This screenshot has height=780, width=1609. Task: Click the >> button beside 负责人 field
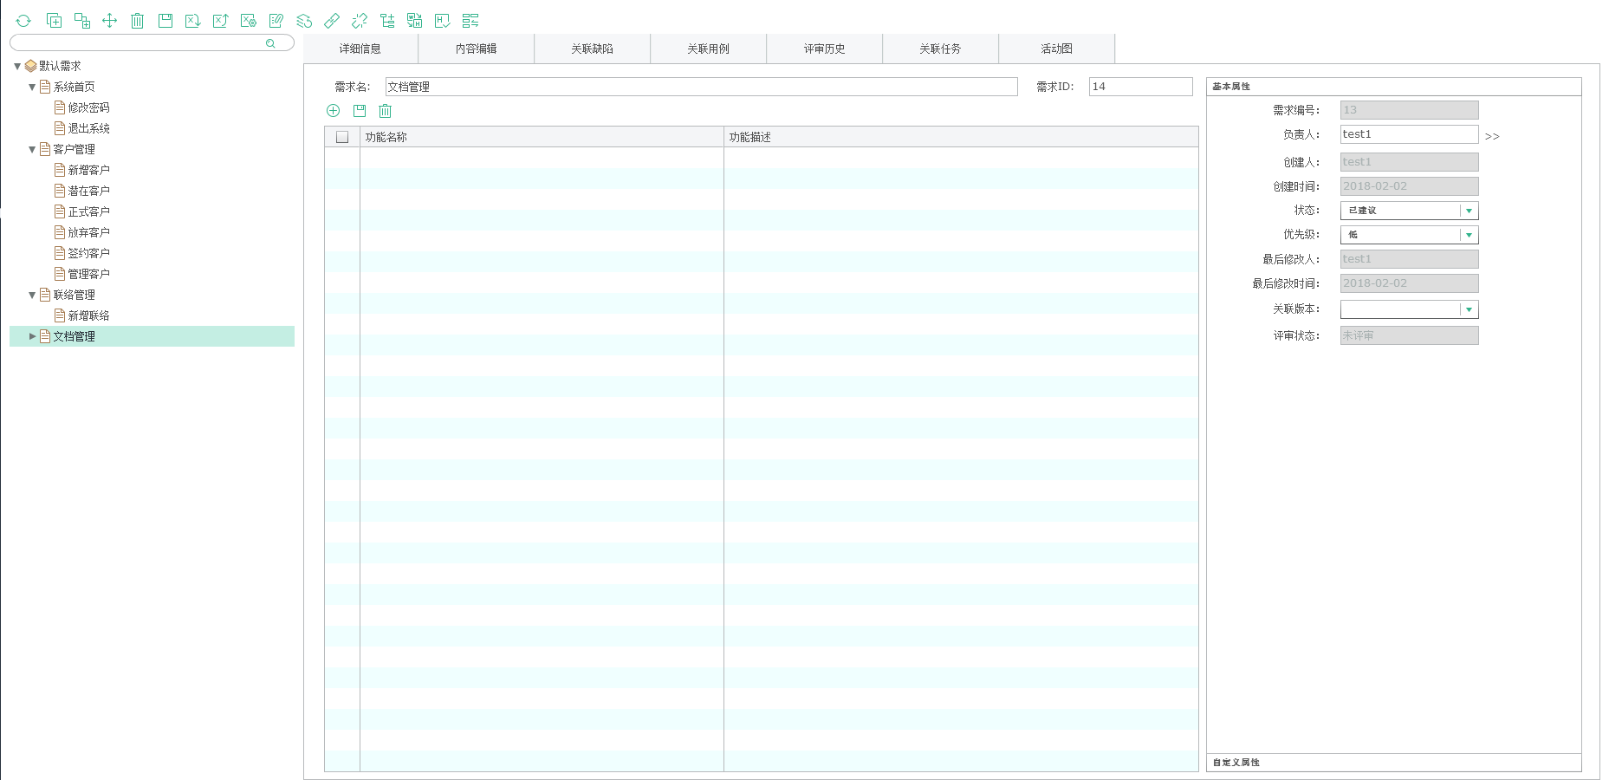1491,136
